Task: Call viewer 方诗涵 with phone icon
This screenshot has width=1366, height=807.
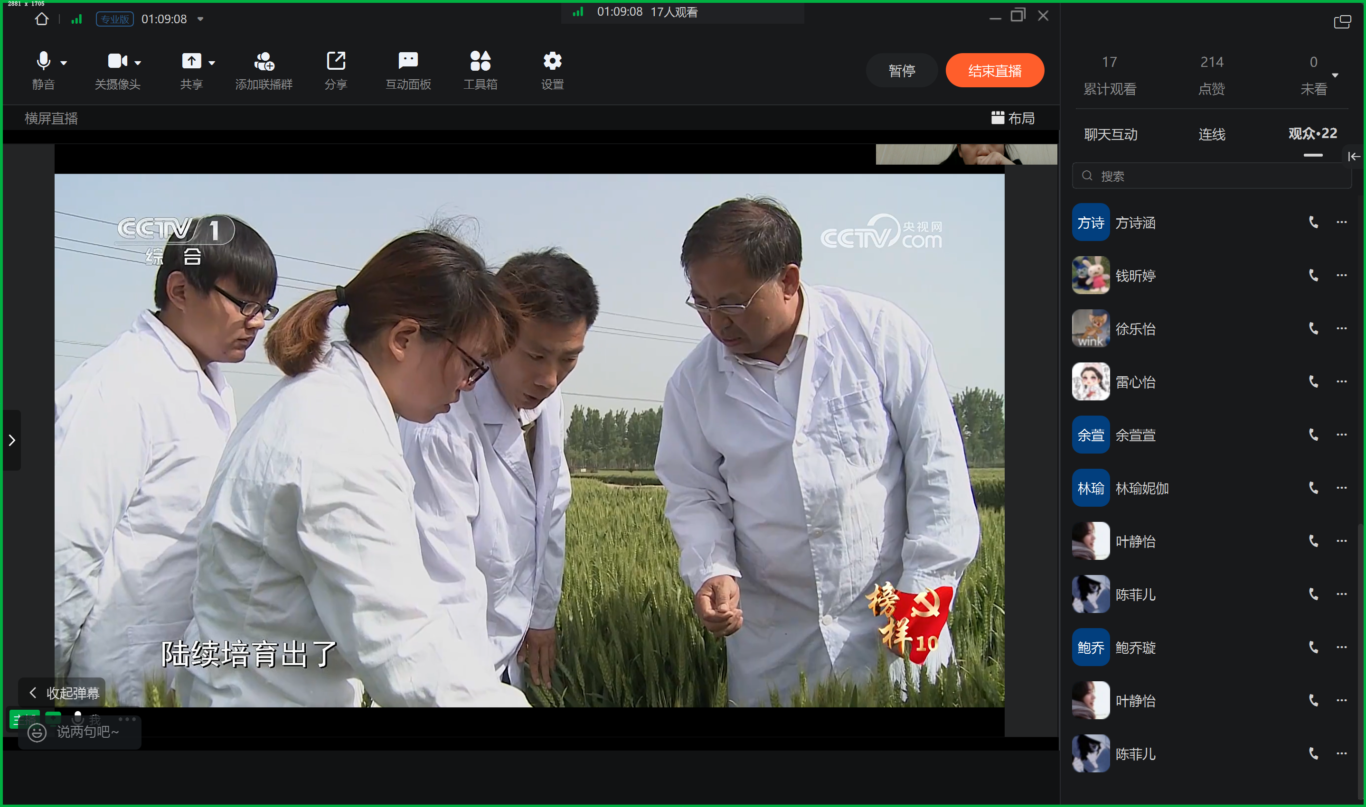Action: click(1313, 222)
